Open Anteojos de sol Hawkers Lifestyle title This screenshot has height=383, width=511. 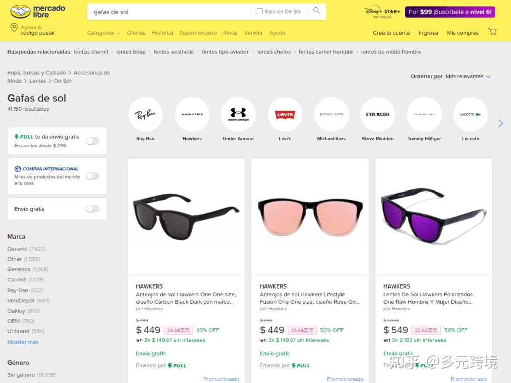pos(310,298)
